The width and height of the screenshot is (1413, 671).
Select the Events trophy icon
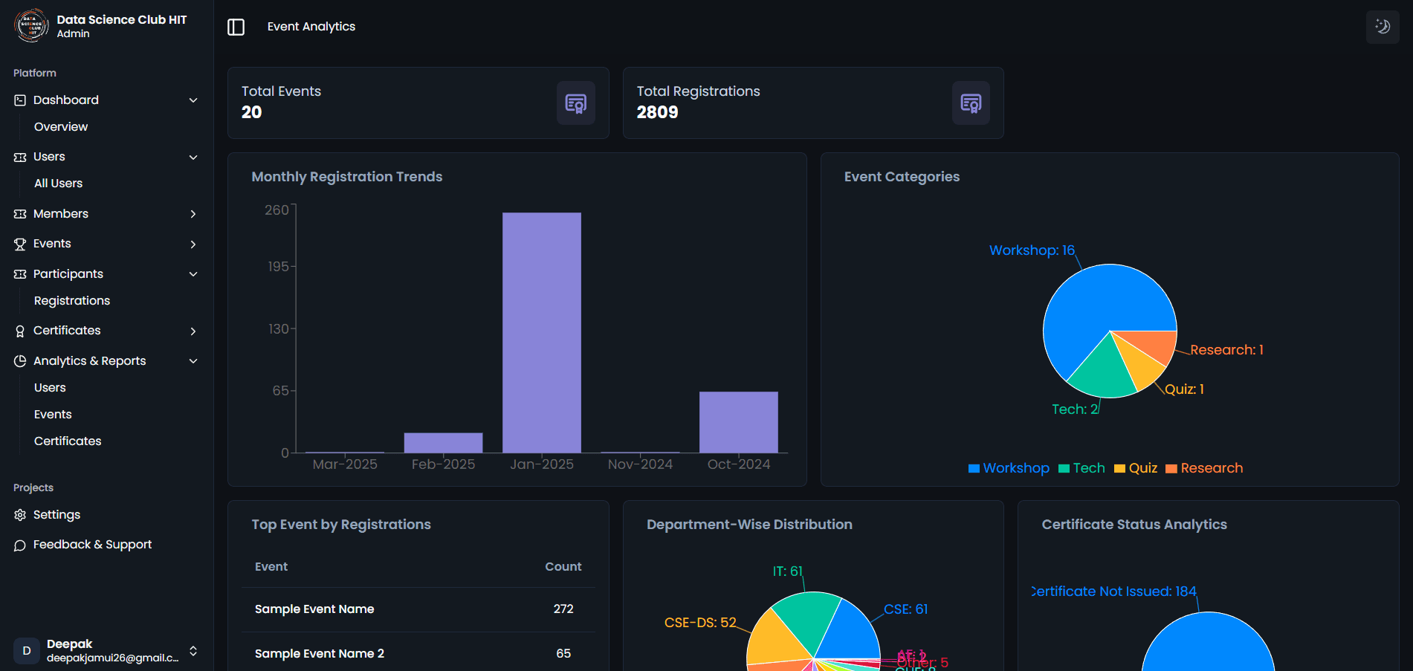(19, 243)
